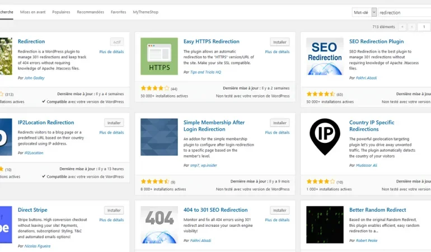Viewport: 431px width, 252px height.
Task: Open Plus de détails for IP2Location Redirection
Action: click(111, 133)
